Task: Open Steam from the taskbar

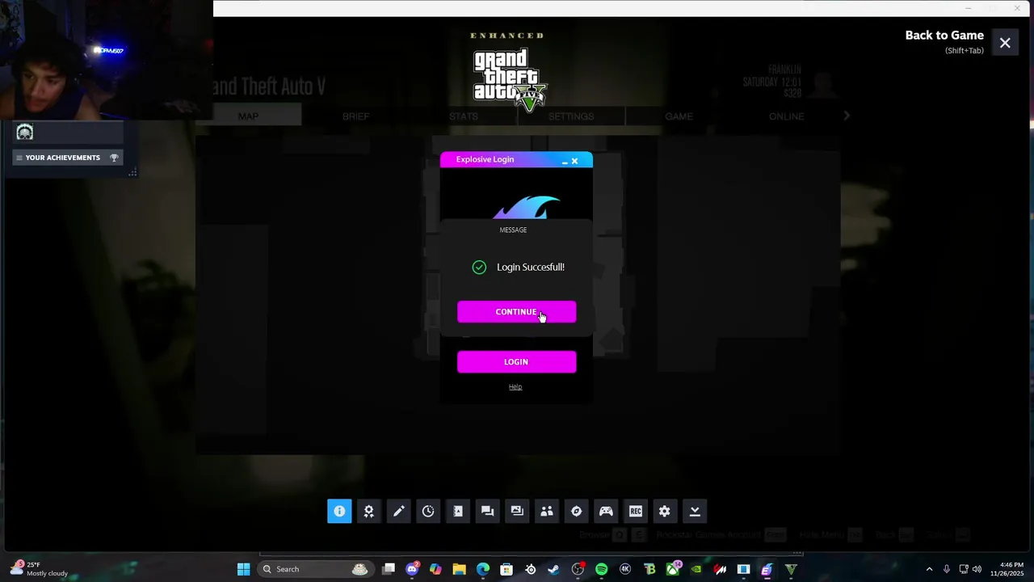Action: click(553, 569)
